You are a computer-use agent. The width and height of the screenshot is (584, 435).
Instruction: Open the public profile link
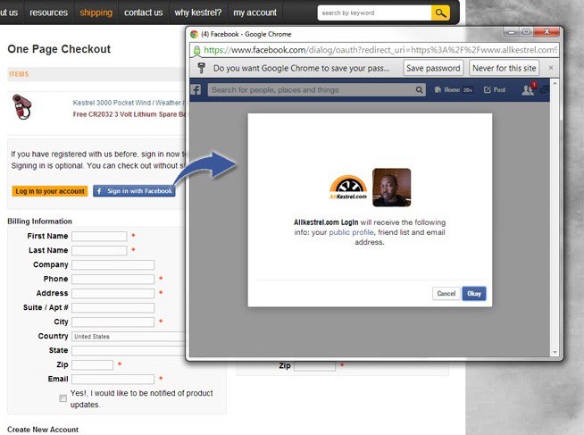[x=351, y=232]
